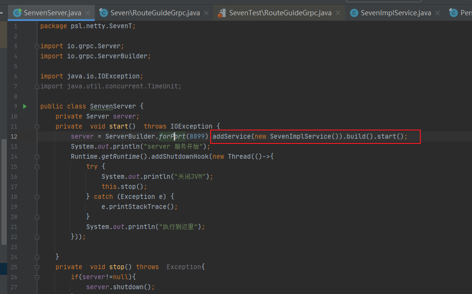Click line number 12 in the gutter
Viewport: 472px width, 294px height.
14,136
